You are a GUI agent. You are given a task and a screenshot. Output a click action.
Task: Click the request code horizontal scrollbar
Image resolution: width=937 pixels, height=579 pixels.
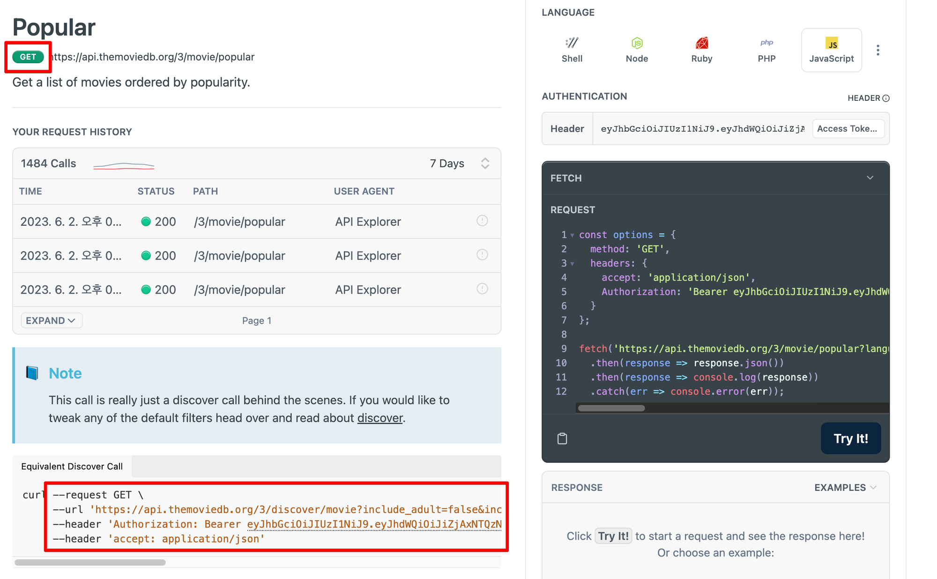tap(611, 408)
